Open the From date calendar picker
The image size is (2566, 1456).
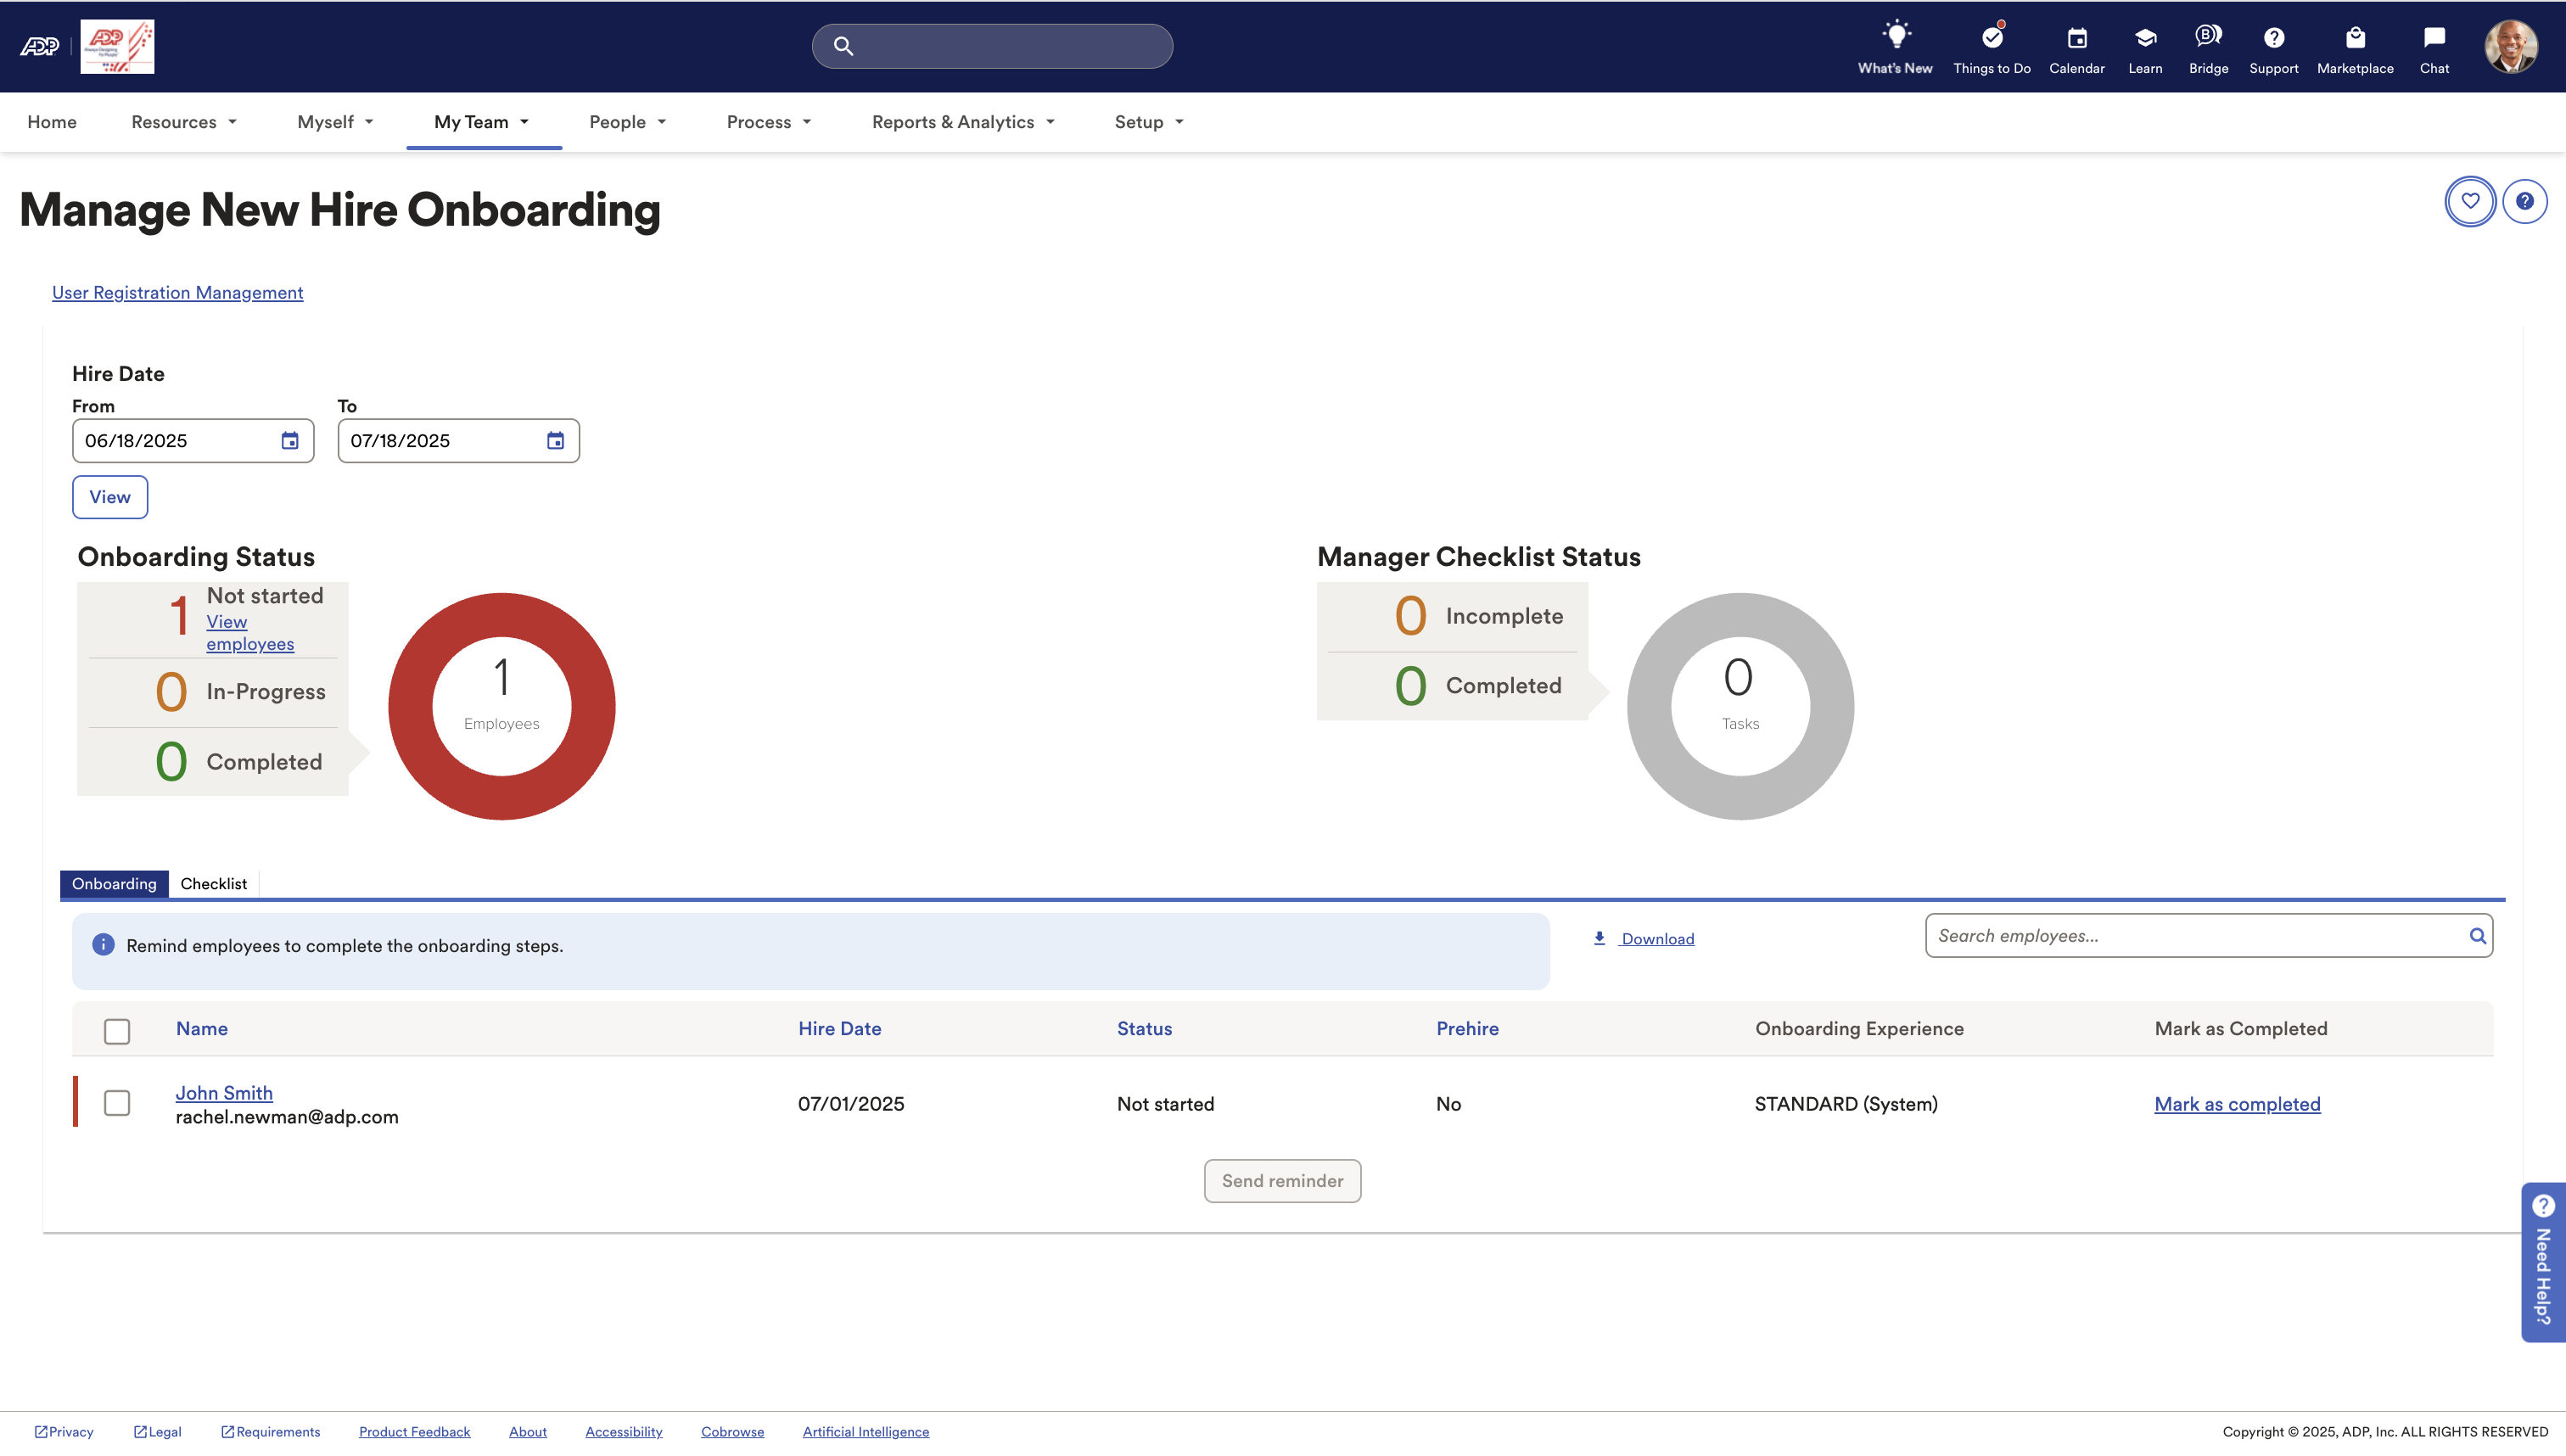289,440
